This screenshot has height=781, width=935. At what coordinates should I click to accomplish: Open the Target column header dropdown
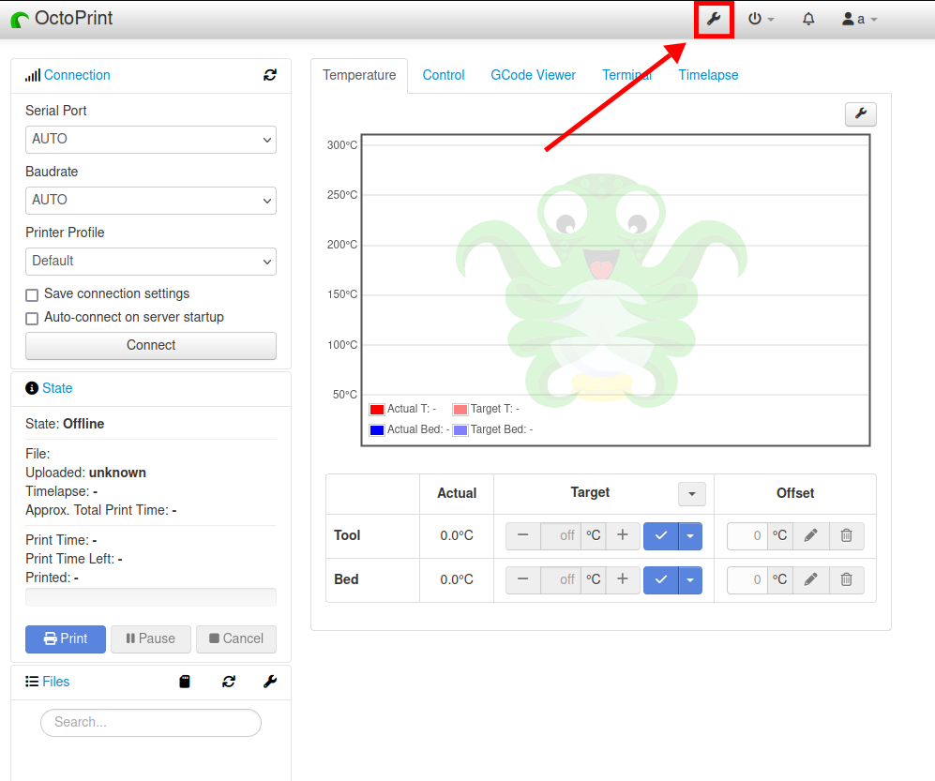[692, 494]
